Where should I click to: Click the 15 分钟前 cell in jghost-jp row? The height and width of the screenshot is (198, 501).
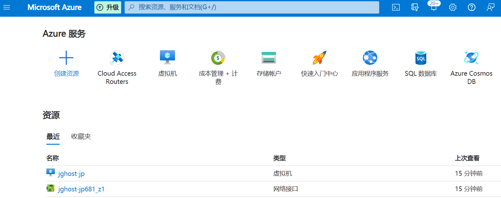click(469, 173)
